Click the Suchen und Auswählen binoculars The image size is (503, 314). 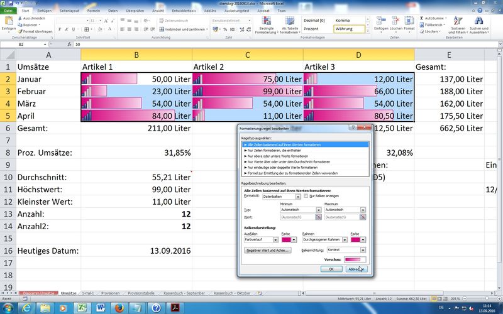point(478,23)
